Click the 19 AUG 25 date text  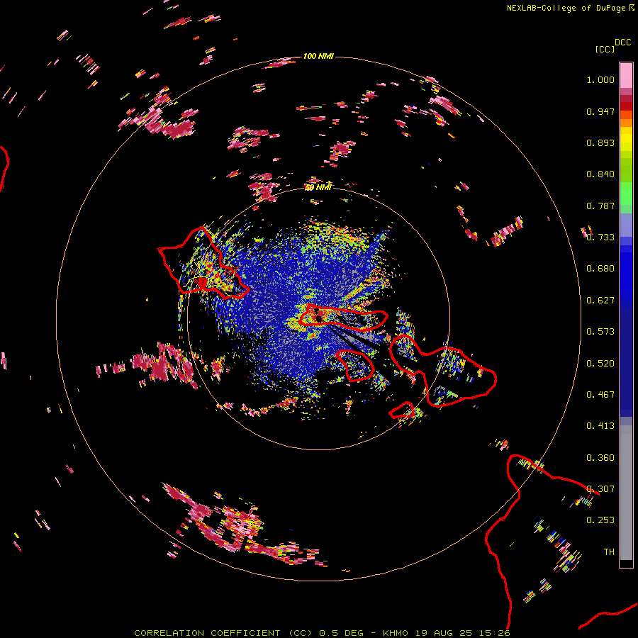(444, 633)
